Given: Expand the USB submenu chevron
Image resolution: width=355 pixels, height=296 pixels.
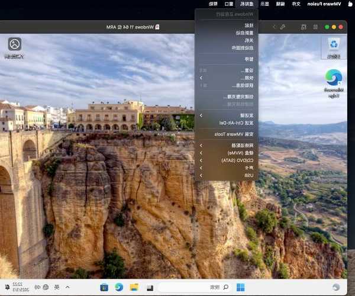Looking at the screenshot, I should click(201, 175).
